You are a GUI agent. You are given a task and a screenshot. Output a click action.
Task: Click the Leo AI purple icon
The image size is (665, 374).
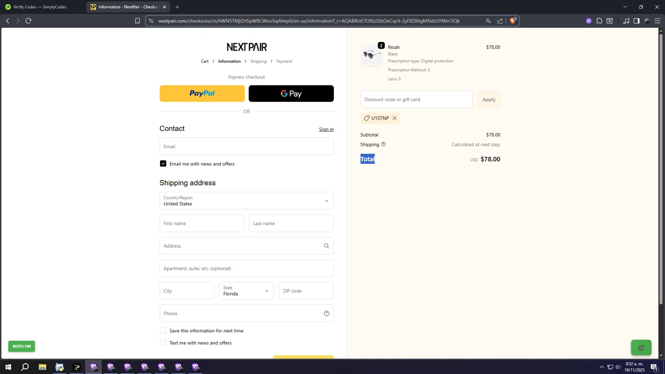coord(589,21)
